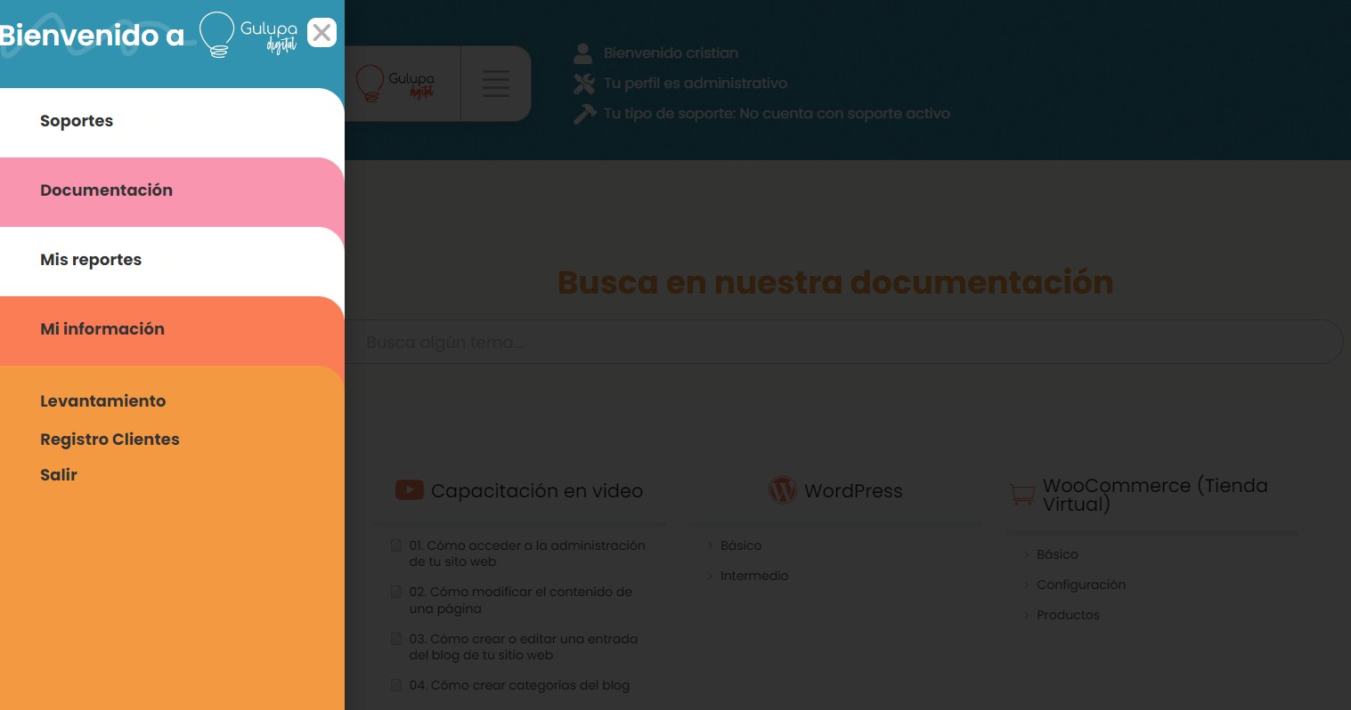This screenshot has height=710, width=1351.
Task: Click the hammer icon beside tipo de soporte
Action: pos(584,114)
